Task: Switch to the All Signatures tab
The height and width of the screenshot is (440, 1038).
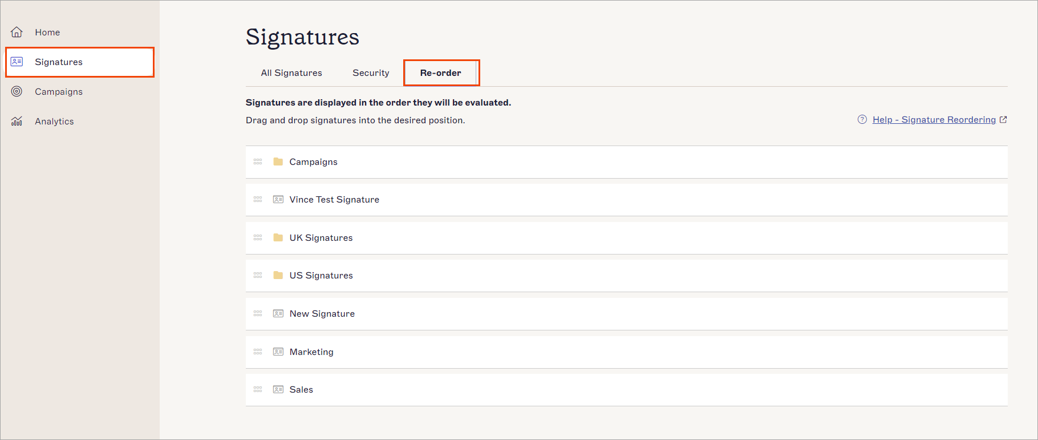Action: click(291, 73)
